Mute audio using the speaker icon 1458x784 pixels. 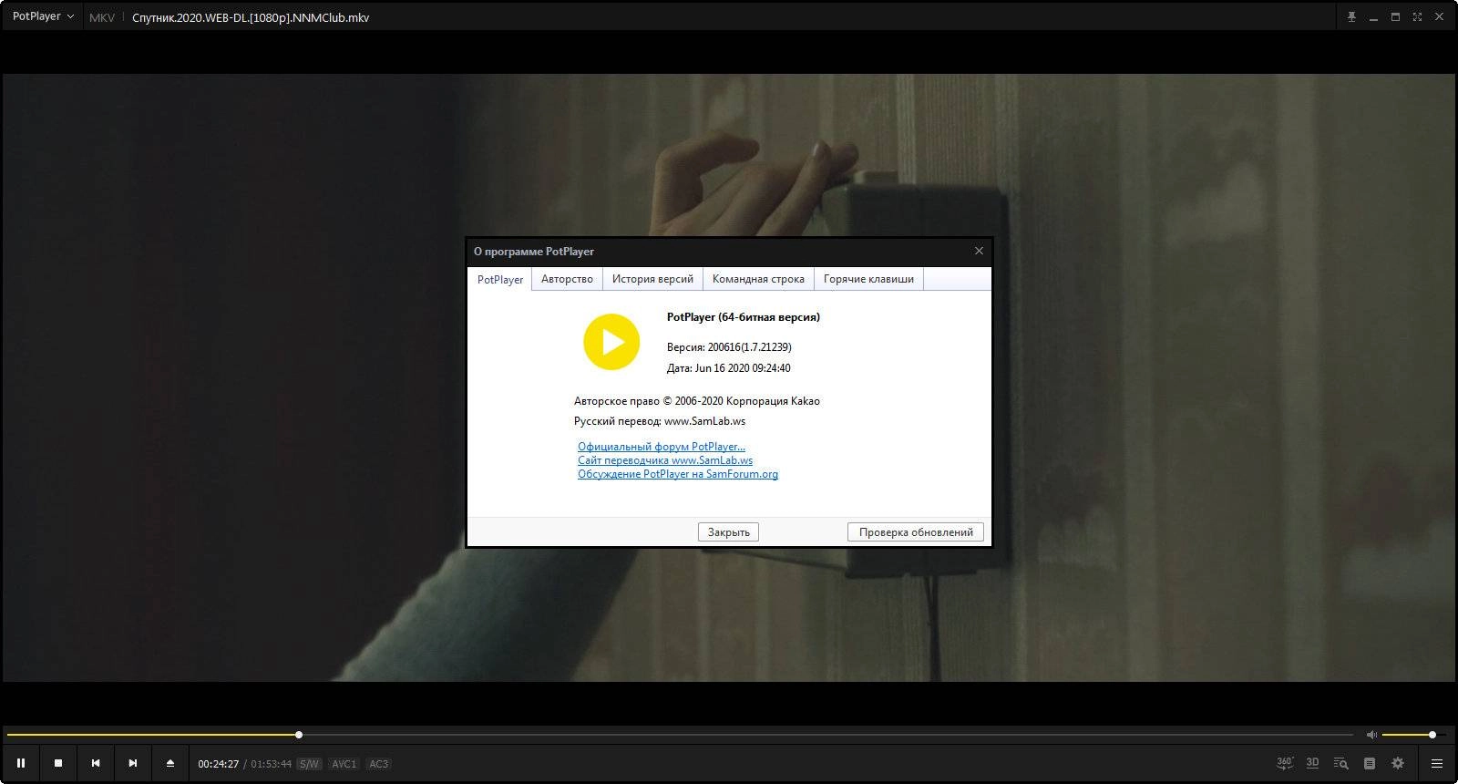tap(1371, 735)
